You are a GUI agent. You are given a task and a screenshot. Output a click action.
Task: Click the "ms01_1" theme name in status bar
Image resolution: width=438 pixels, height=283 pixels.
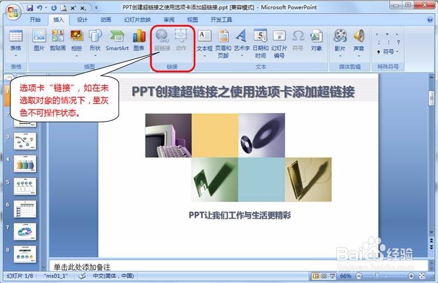click(56, 276)
